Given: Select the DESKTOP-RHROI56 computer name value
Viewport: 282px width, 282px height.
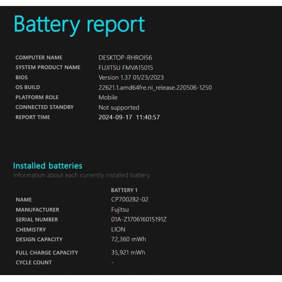Looking at the screenshot, I should [125, 58].
